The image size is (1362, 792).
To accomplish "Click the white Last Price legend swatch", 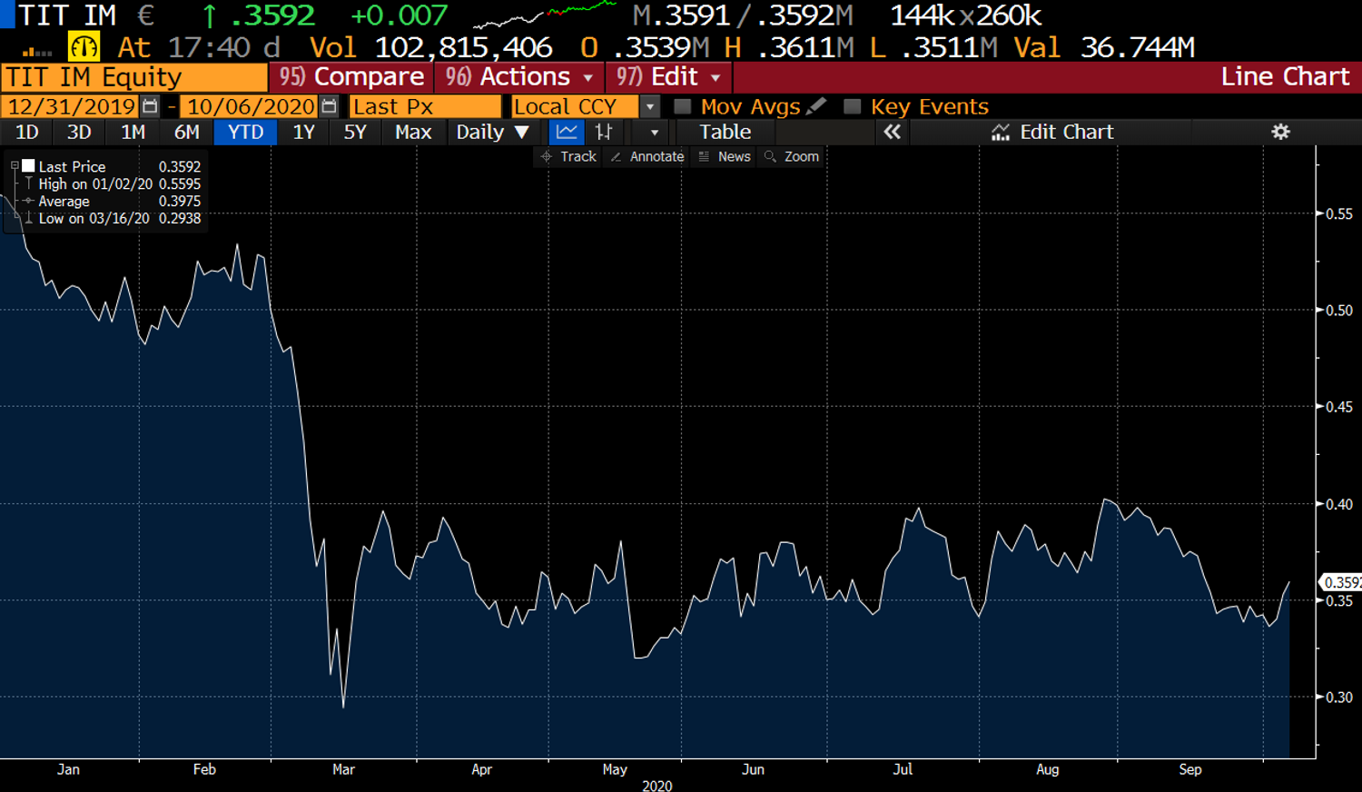I will (x=28, y=166).
